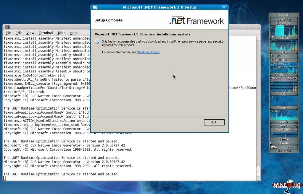303x194 pixels.
Task: Click the 6.0K network activity chart
Action: pos(284,115)
